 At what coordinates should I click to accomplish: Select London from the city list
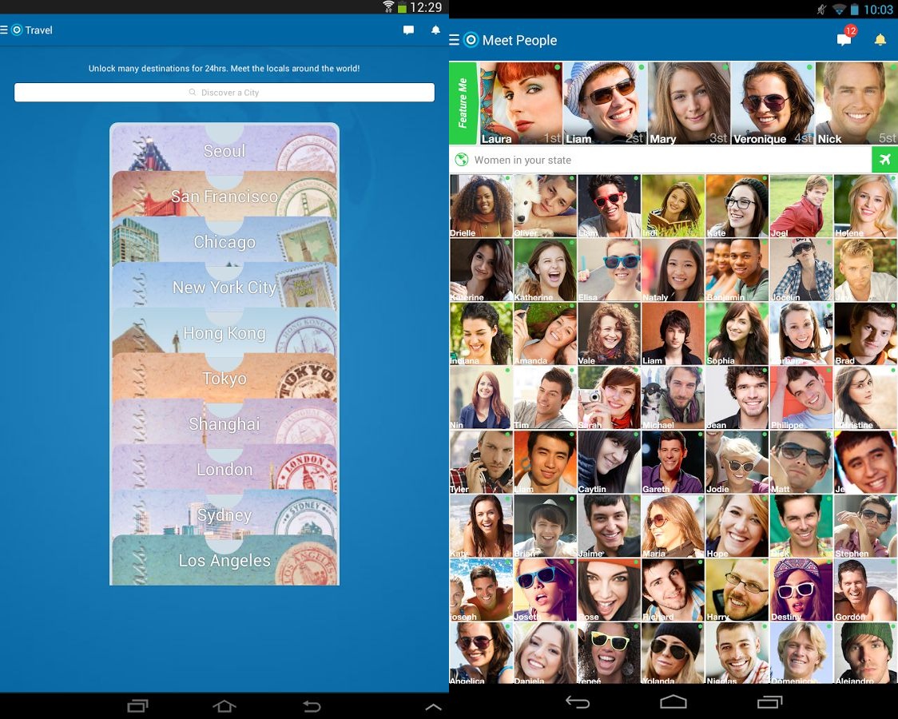click(x=224, y=470)
